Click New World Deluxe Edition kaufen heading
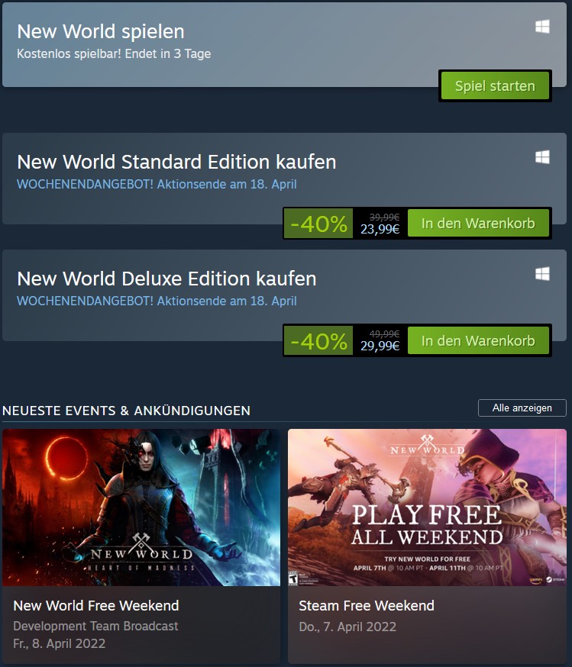 (166, 279)
